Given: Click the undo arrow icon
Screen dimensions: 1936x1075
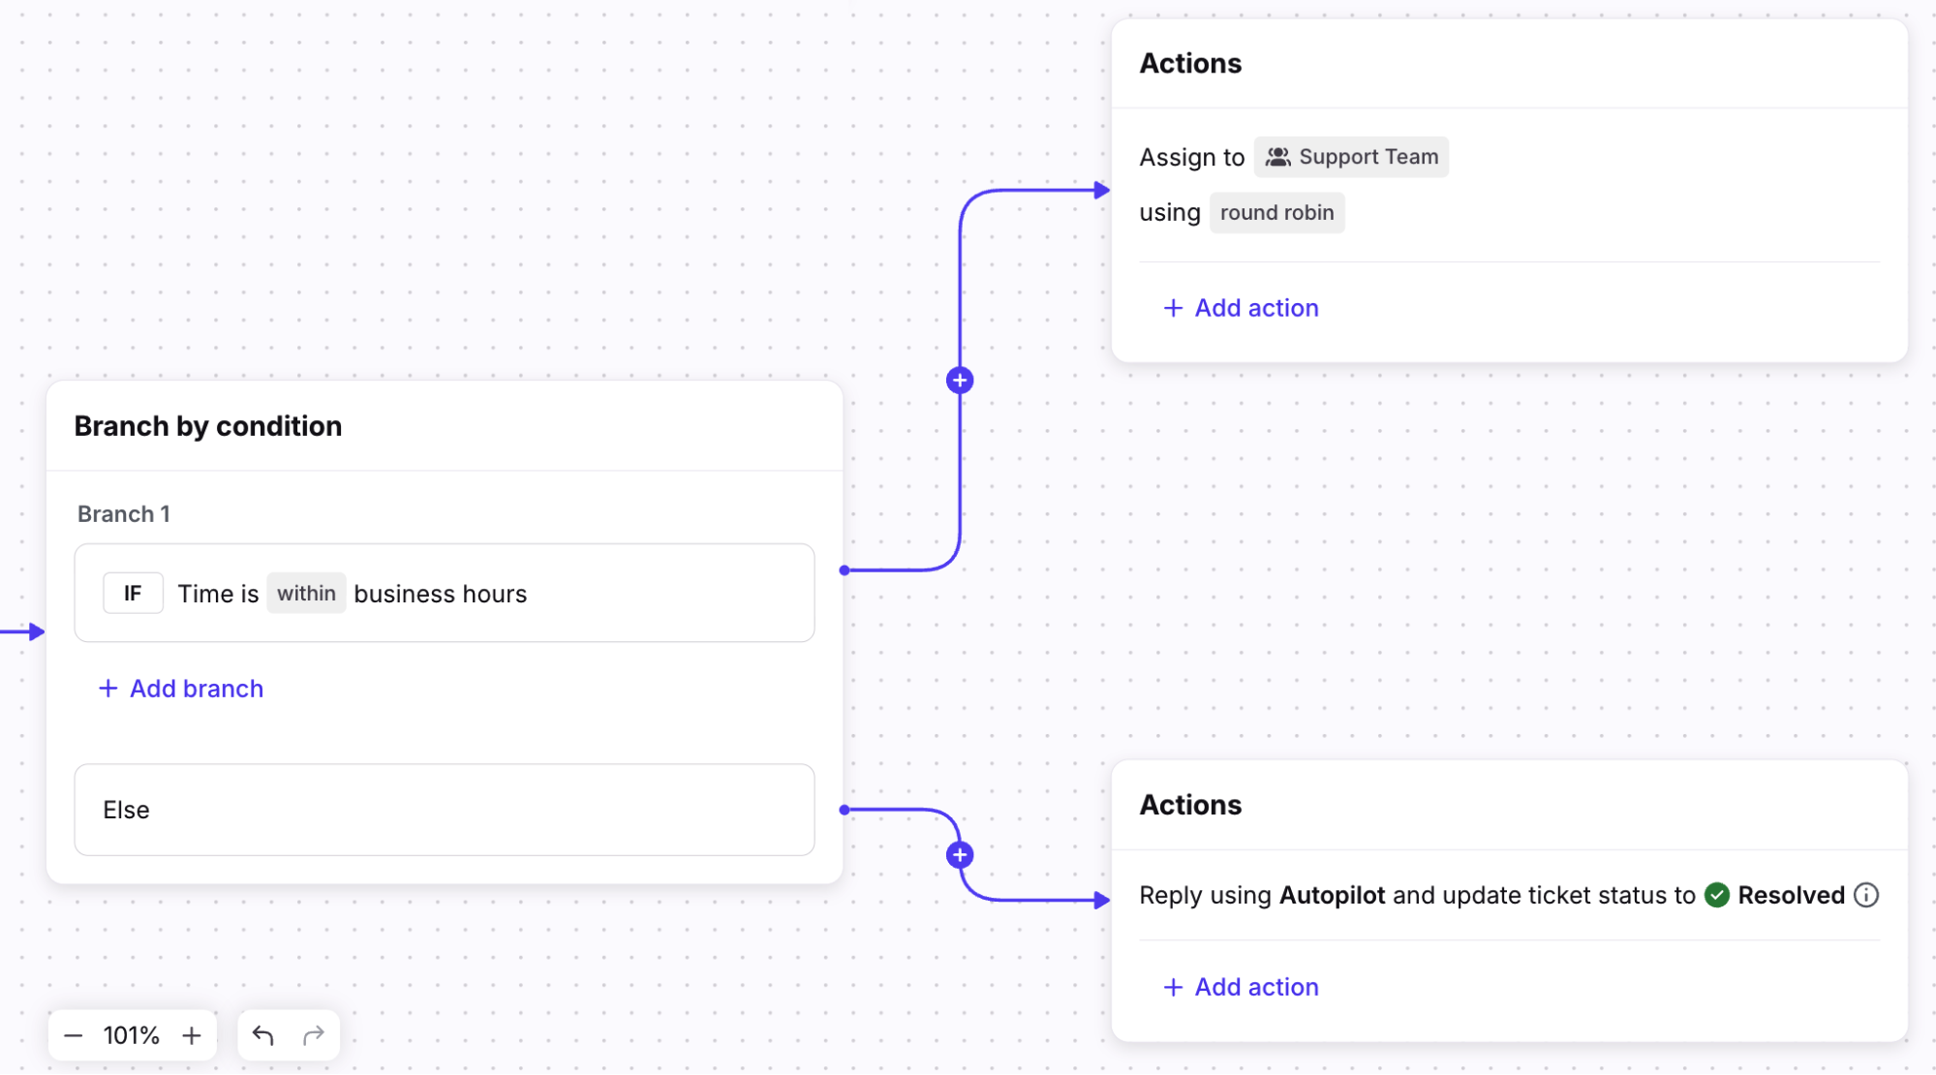Looking at the screenshot, I should tap(262, 1035).
